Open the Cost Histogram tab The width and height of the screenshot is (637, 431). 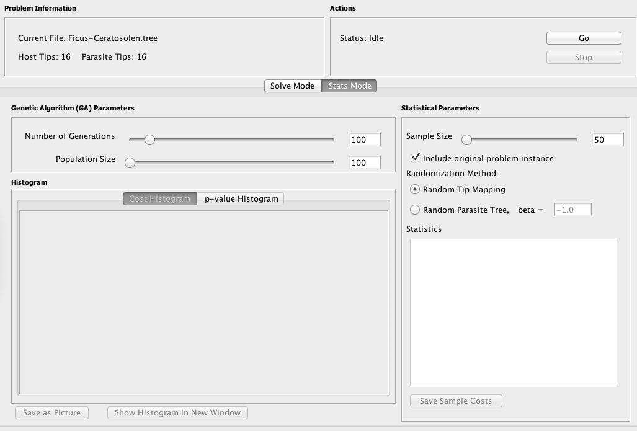pos(159,199)
